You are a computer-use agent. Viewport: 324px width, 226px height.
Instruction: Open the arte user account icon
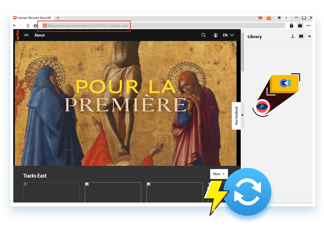point(215,35)
